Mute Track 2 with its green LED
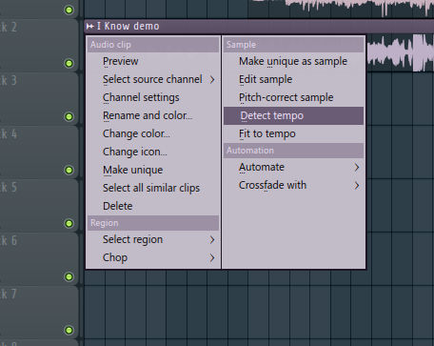The height and width of the screenshot is (346, 434). 69,63
